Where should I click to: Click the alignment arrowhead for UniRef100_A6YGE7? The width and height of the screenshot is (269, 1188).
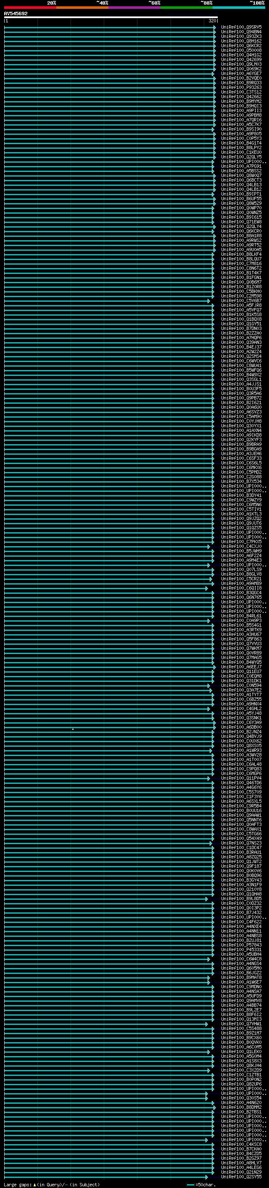[213, 74]
